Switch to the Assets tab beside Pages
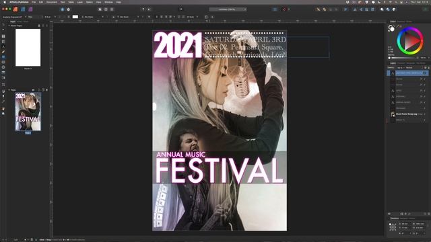Screen dimensions: 431x242 click(20, 22)
